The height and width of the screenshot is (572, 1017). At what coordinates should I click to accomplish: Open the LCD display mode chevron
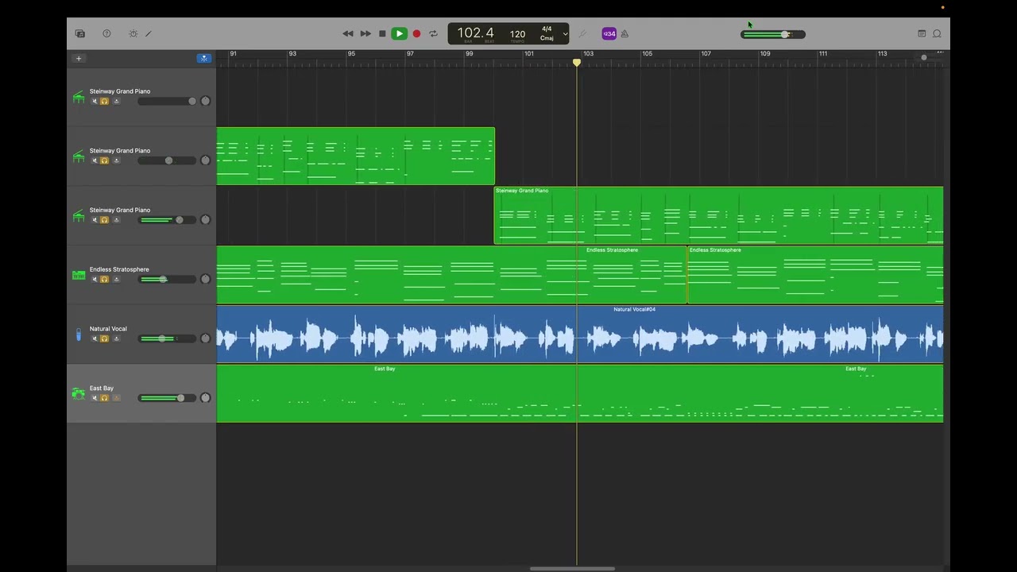point(565,33)
